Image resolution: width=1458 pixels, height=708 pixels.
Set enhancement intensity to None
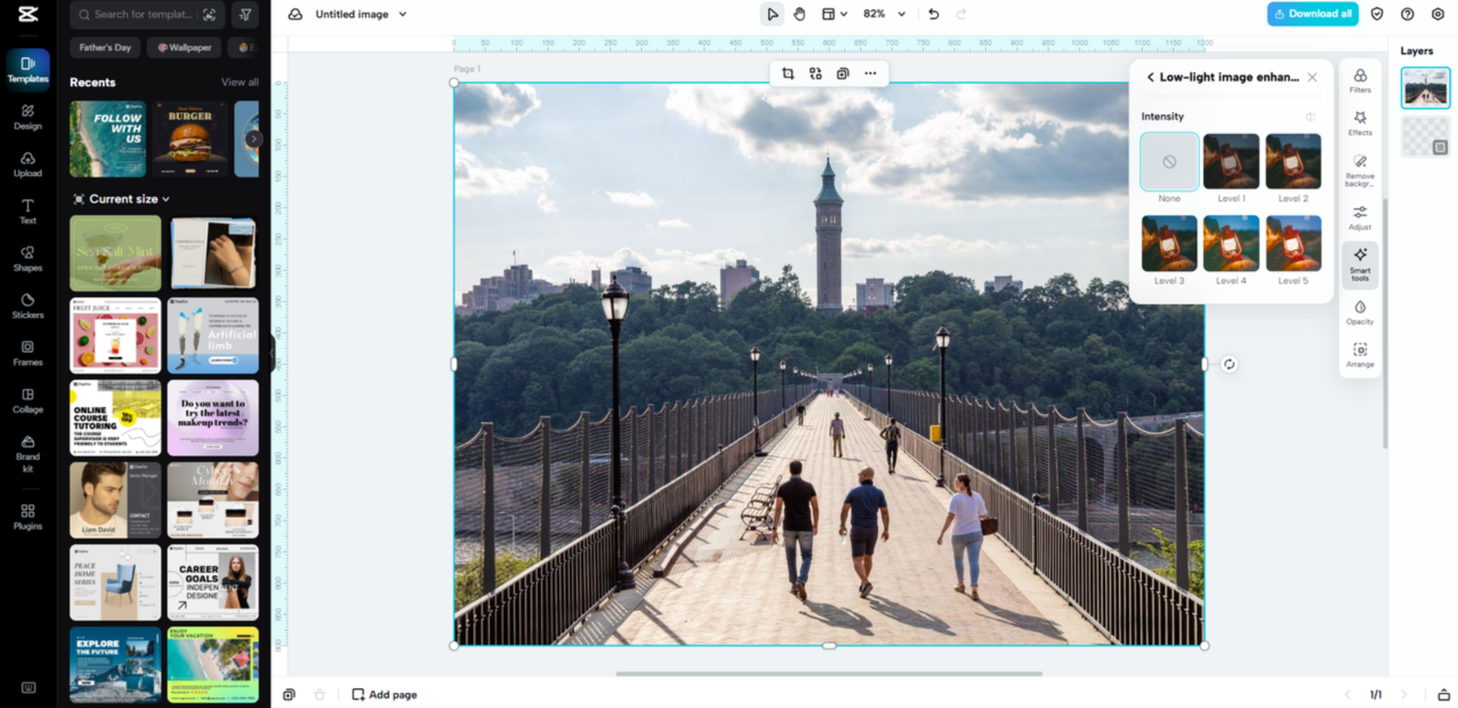click(x=1169, y=161)
